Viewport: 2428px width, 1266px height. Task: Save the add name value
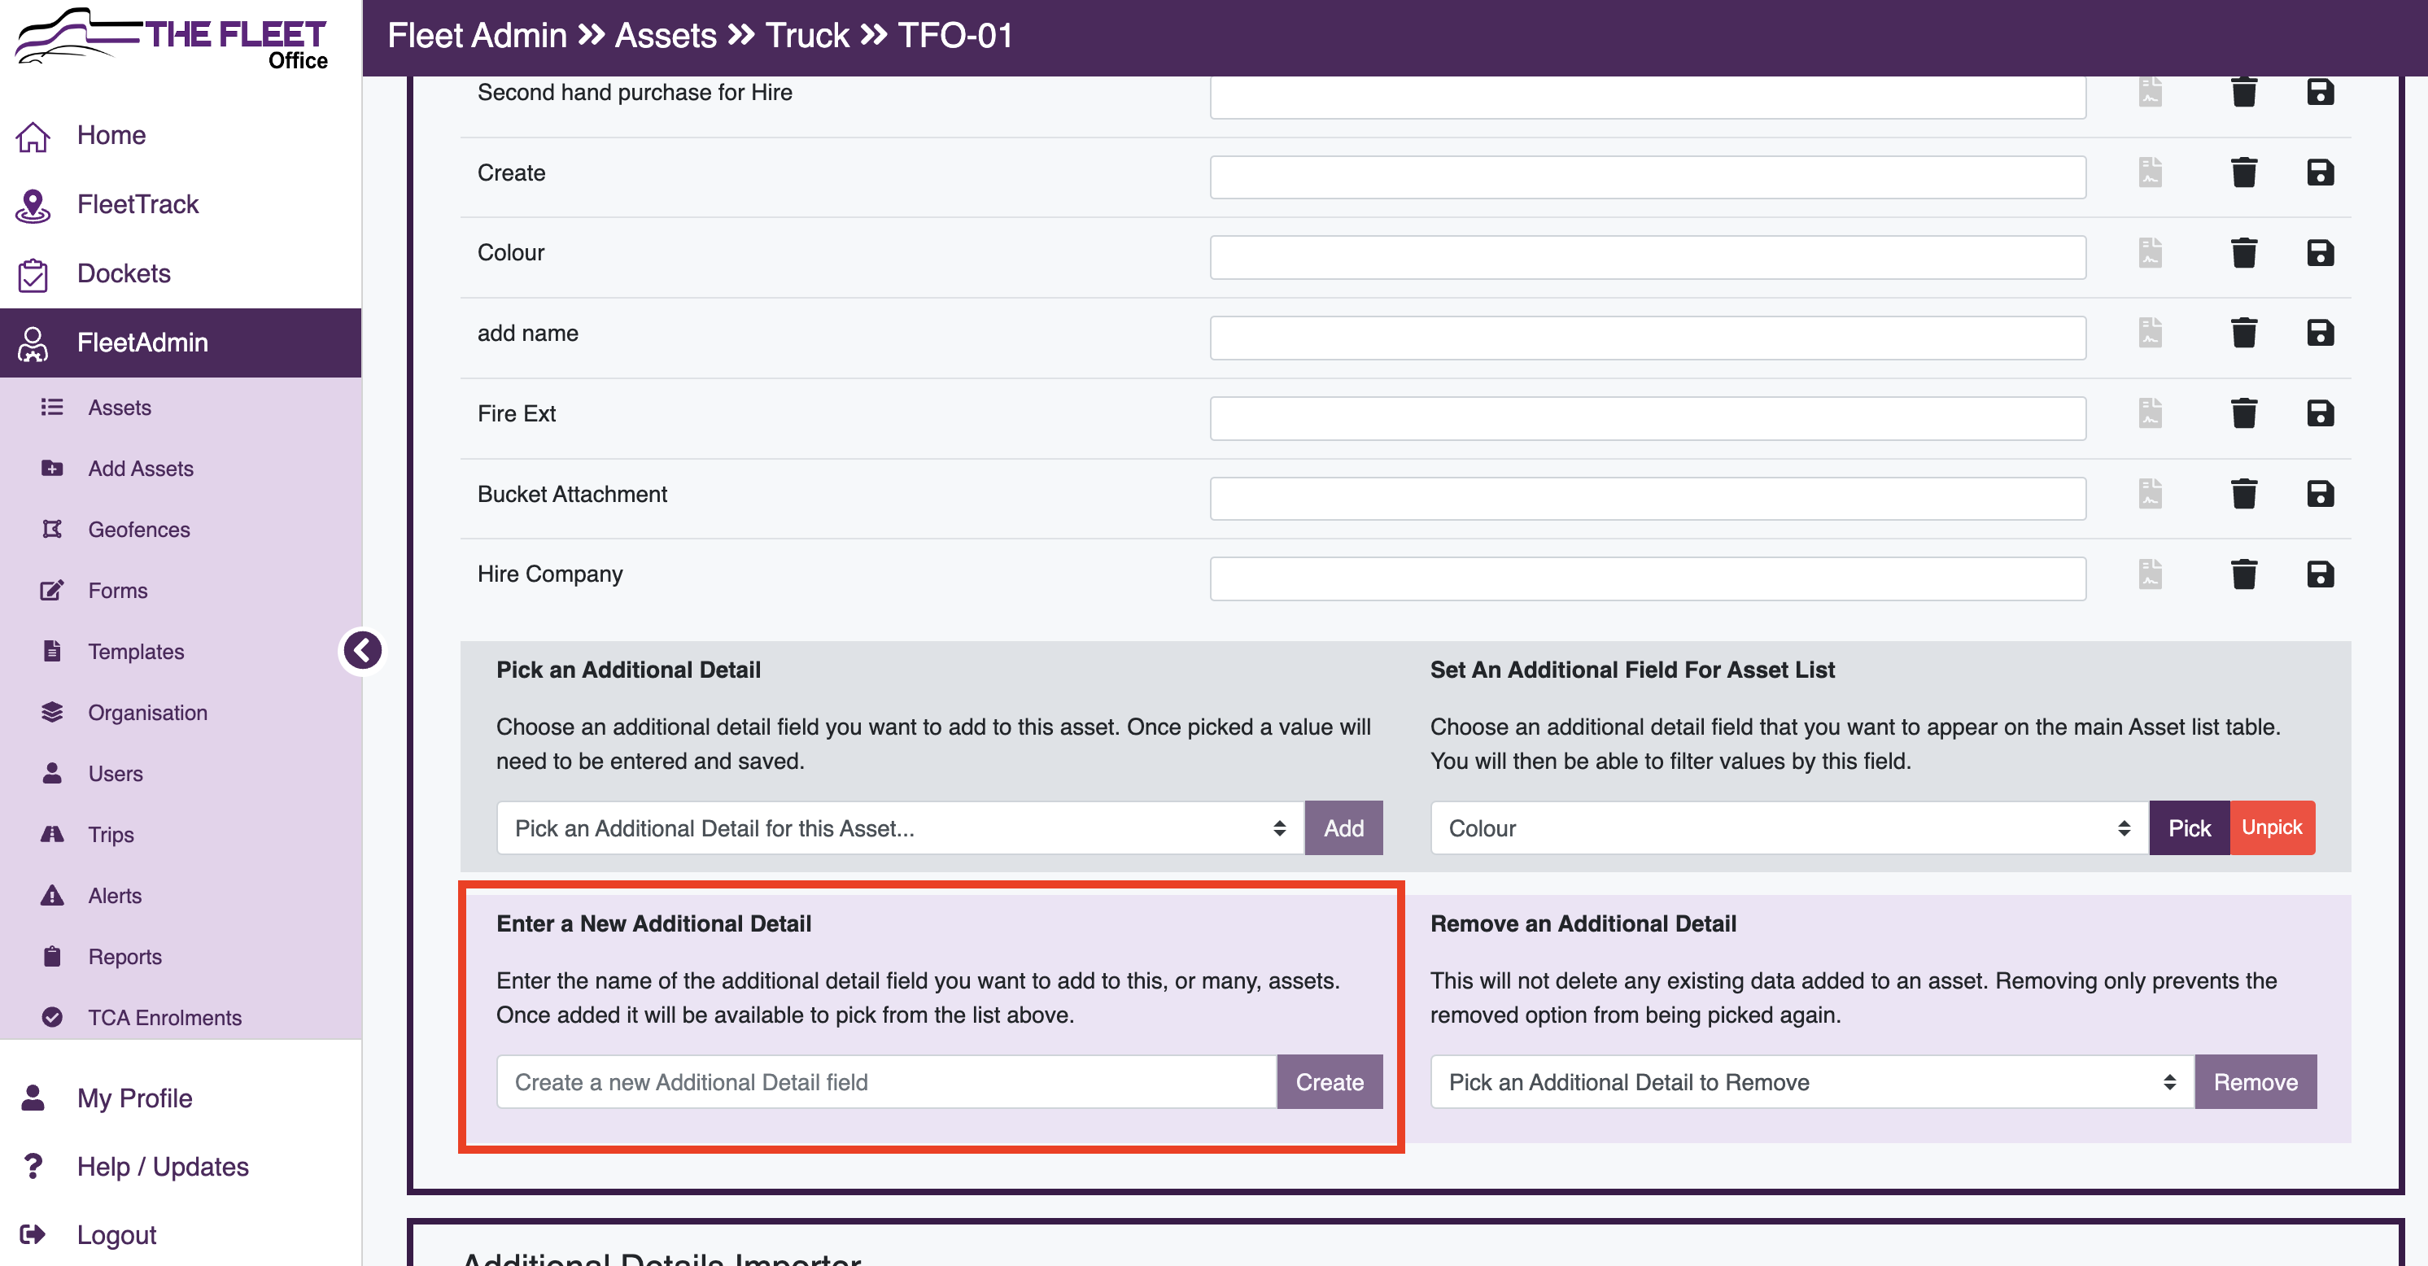[x=2320, y=333]
